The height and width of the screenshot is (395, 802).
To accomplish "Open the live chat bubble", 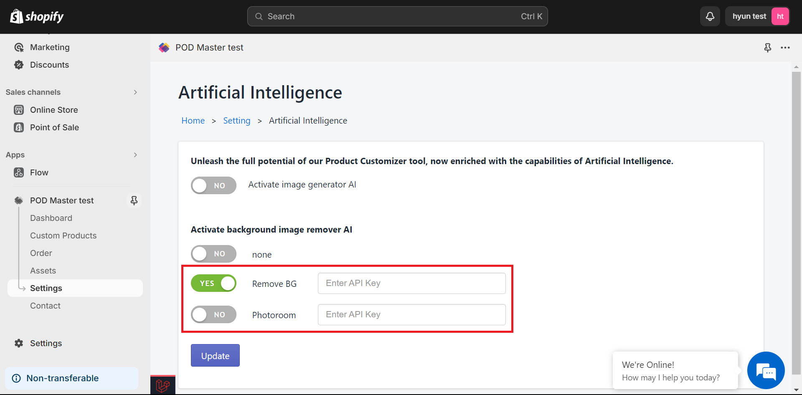I will pyautogui.click(x=766, y=370).
